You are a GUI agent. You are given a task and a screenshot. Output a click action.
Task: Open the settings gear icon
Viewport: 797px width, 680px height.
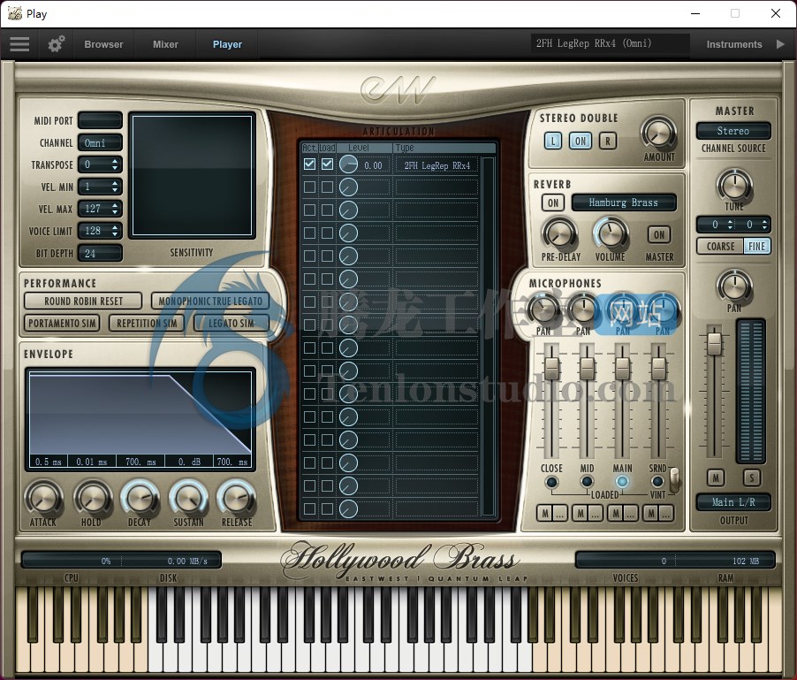[x=56, y=44]
